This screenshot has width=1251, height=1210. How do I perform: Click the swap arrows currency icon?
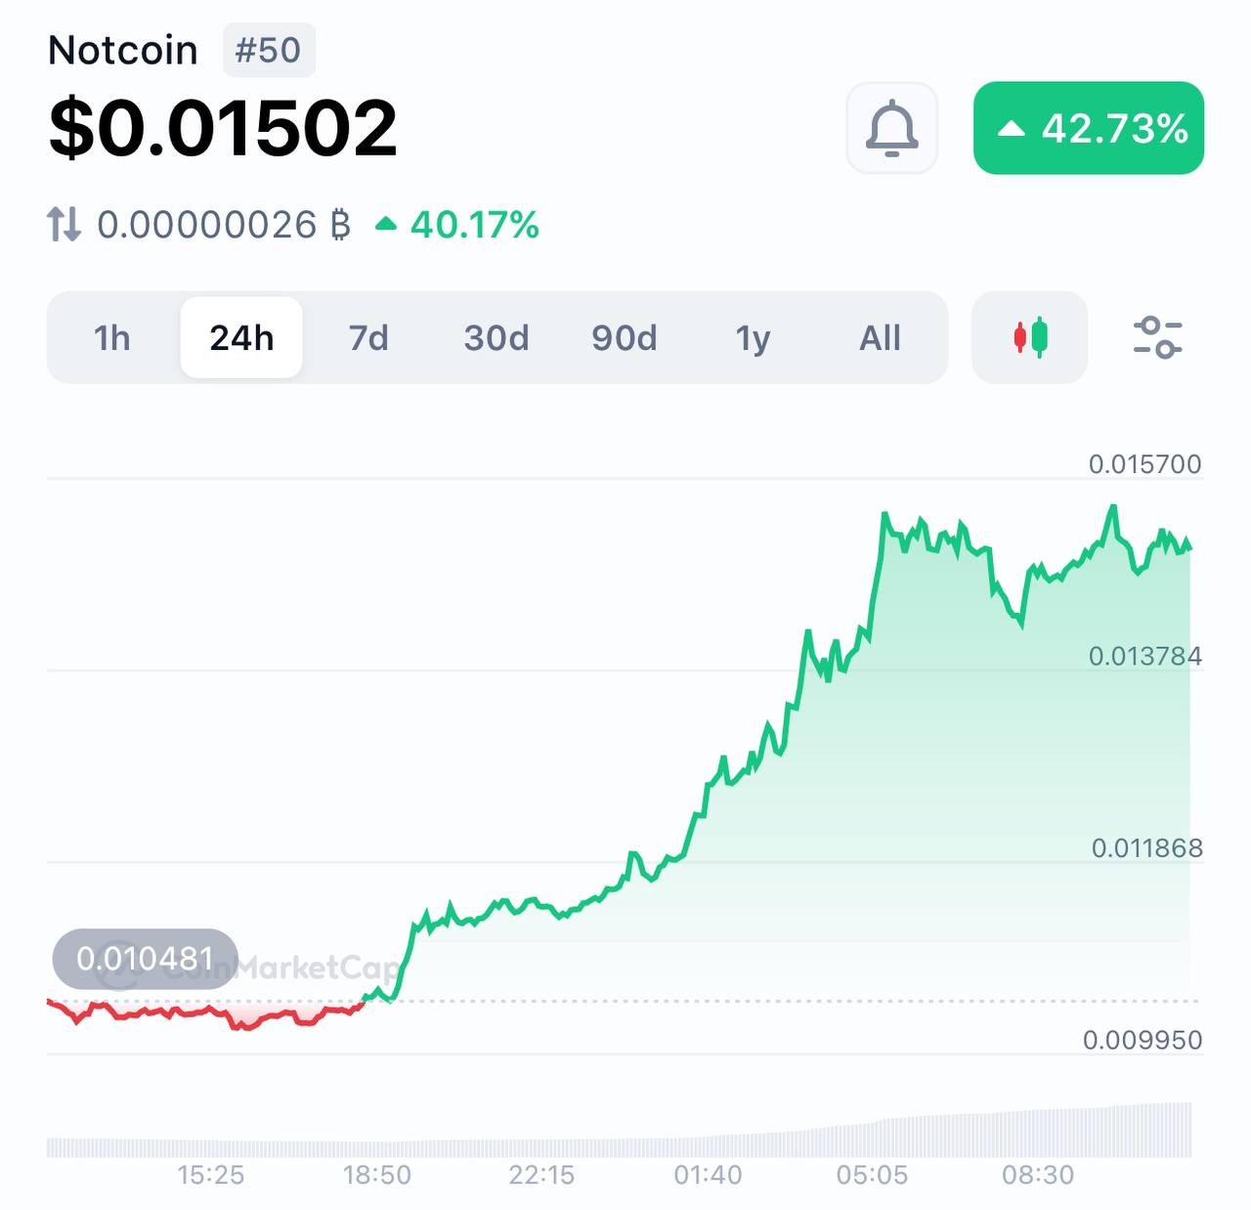[x=65, y=225]
